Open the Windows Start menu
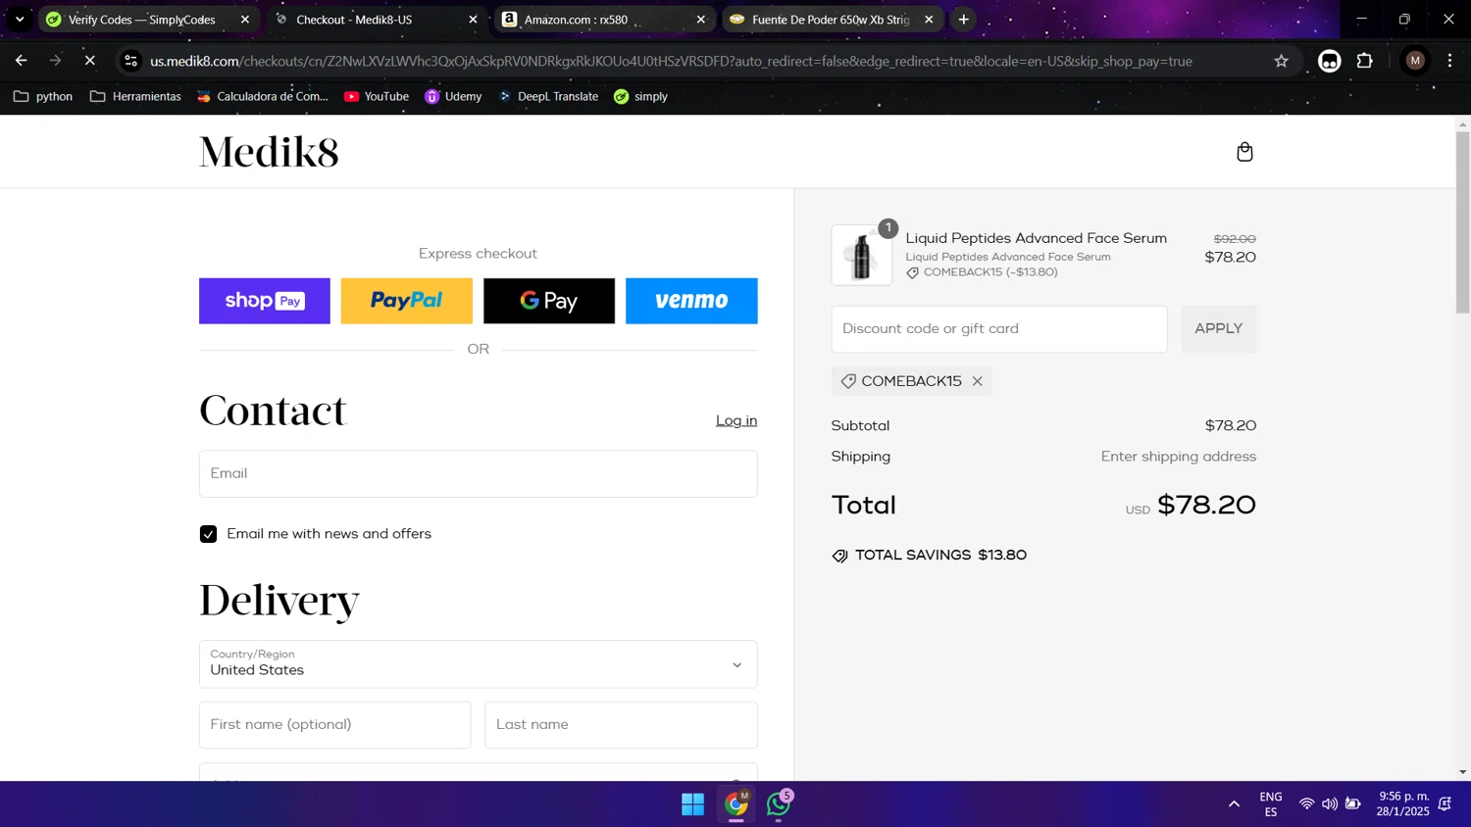 (692, 804)
